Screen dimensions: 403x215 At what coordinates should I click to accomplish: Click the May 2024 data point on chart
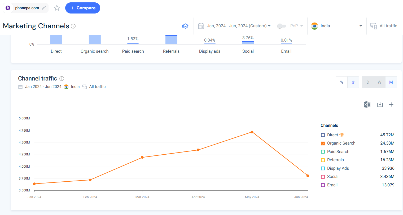coord(252,132)
